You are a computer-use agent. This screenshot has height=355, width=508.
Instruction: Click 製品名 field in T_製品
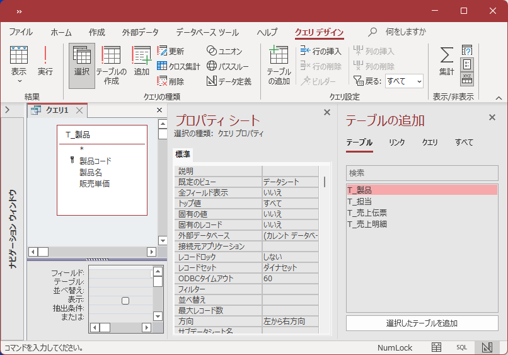click(90, 172)
